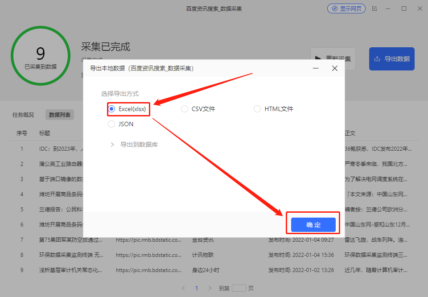Click the body text 「本文来源：中国山东网...
Viewport: 428px width, 297px height.
376,194
